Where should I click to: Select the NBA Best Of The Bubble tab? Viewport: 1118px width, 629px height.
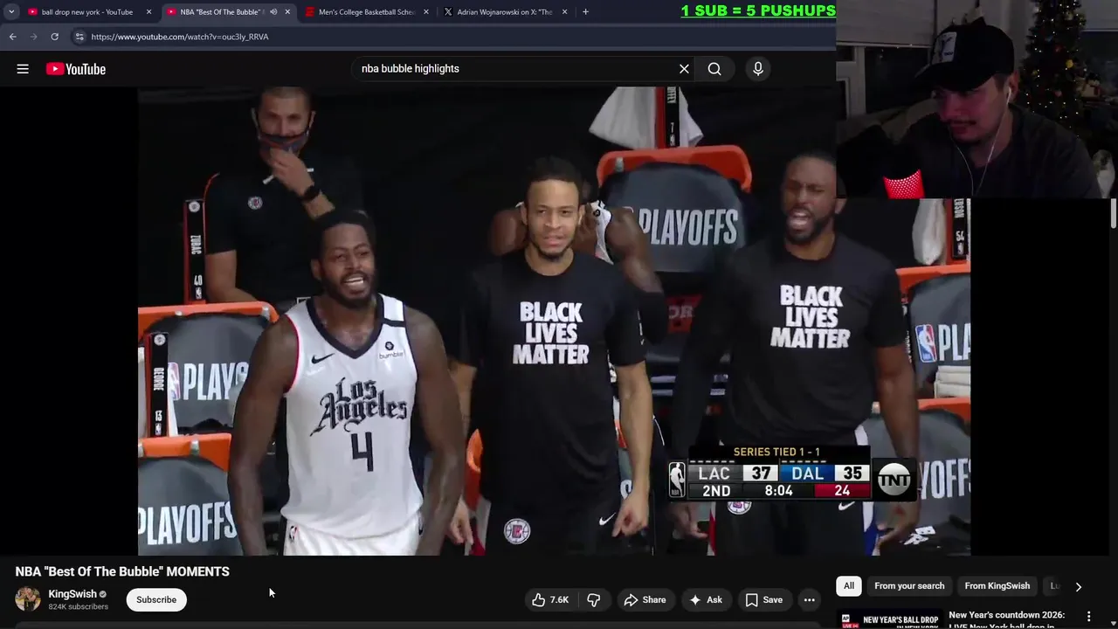221,12
